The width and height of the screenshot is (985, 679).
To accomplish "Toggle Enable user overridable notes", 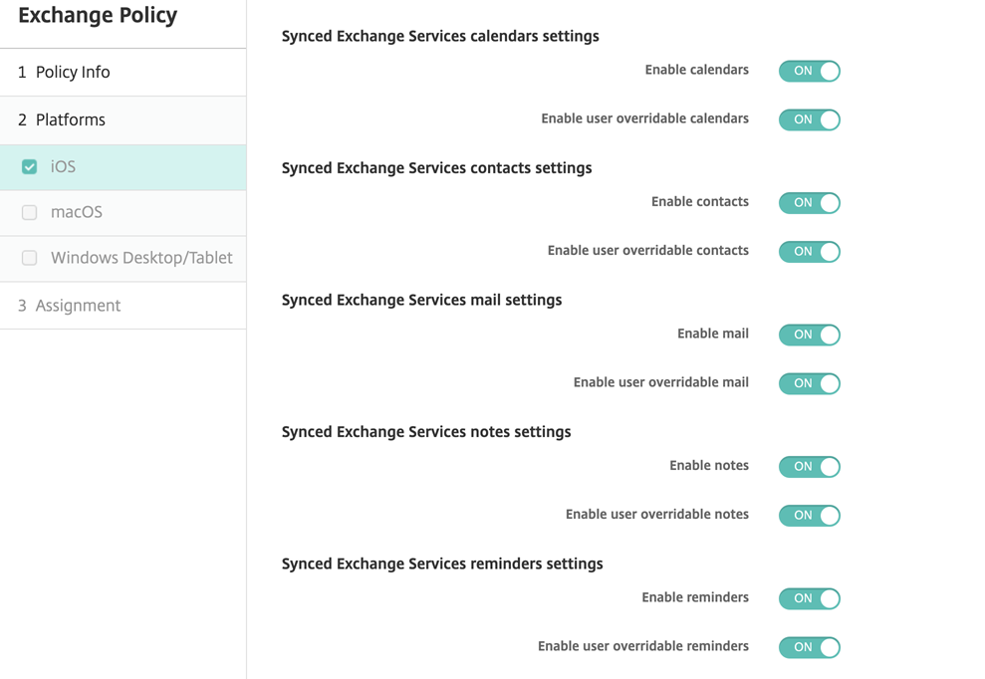I will coord(809,516).
